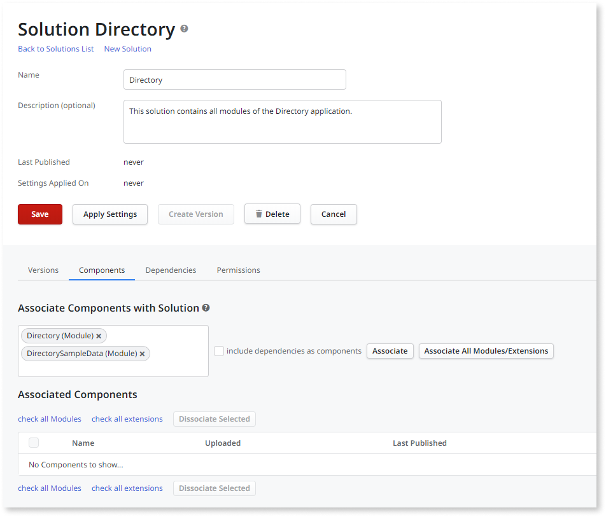Follow the Back to Solutions List link
Viewport: 606px width, 517px height.
coord(55,49)
